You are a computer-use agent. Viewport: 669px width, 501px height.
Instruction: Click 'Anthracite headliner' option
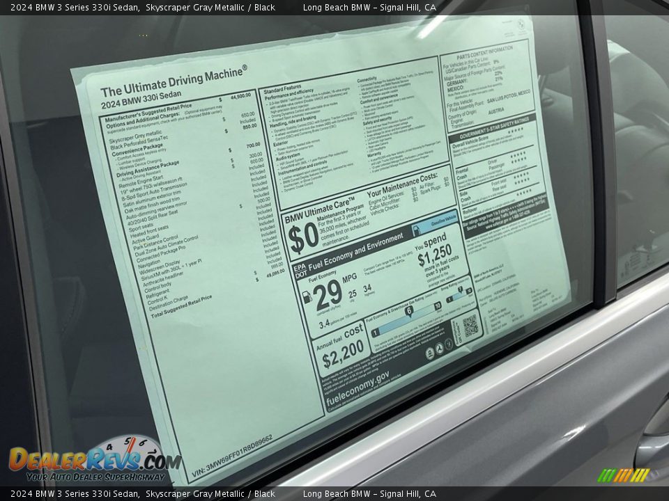[163, 279]
